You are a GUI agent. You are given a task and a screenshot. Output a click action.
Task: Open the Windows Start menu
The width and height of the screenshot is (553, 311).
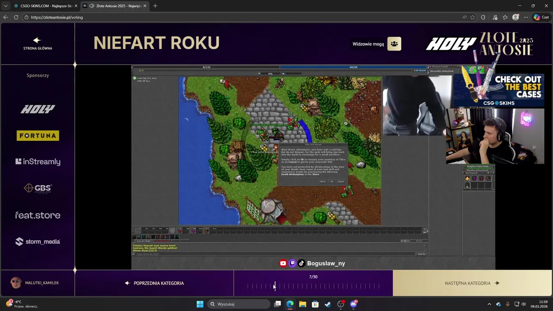coord(200,304)
